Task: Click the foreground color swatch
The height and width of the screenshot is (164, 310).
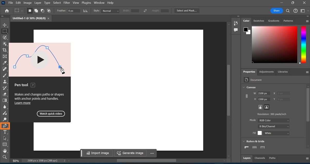Action: coord(246,30)
